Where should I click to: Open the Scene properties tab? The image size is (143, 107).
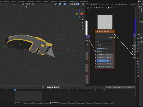pos(138,51)
